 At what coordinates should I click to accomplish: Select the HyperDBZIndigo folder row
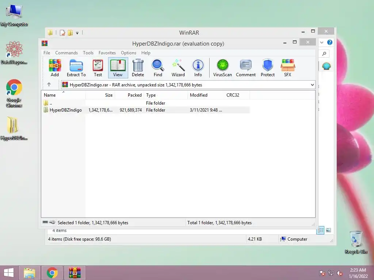click(x=145, y=110)
